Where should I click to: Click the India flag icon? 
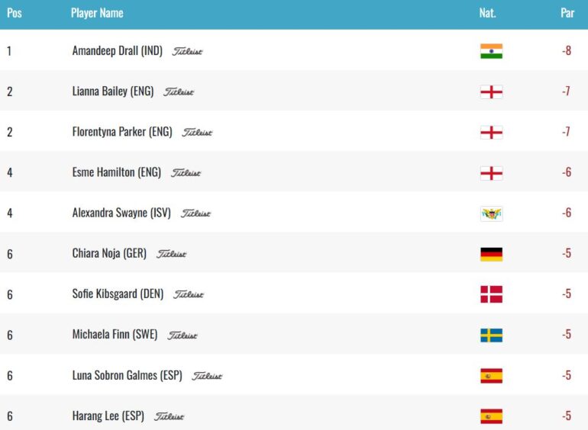[x=491, y=51]
